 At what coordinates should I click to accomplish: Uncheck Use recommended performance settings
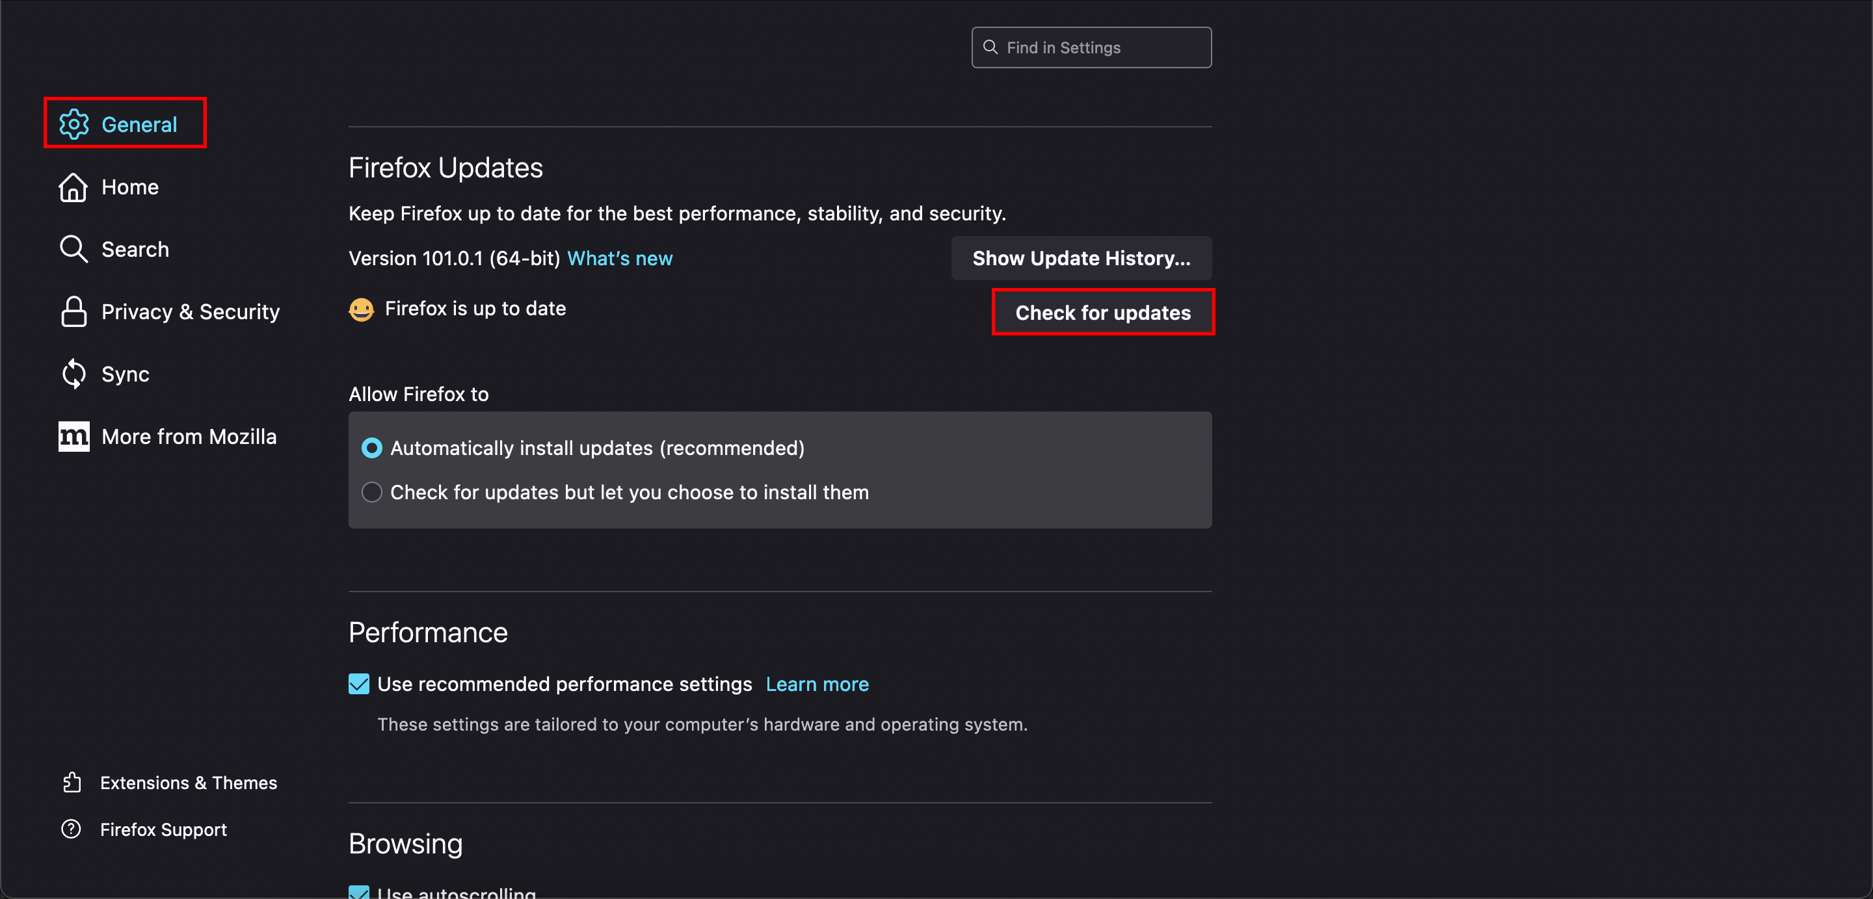coord(358,683)
